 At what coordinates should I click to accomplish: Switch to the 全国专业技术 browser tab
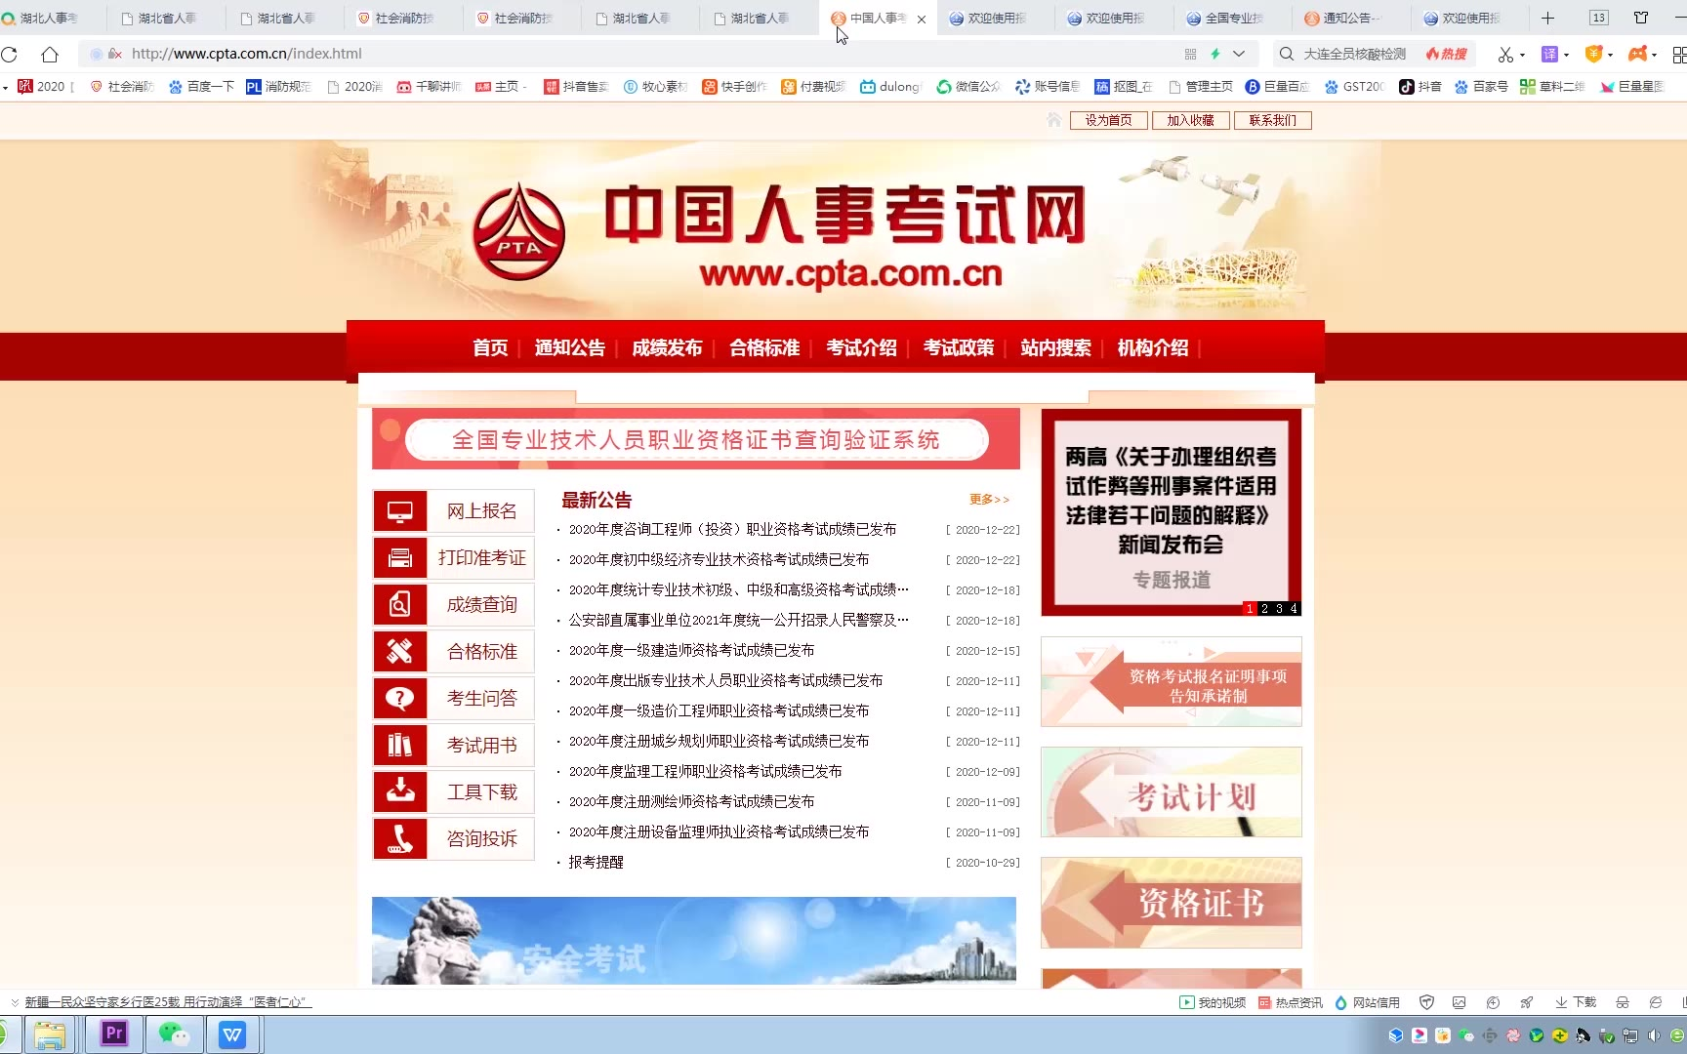click(1234, 19)
